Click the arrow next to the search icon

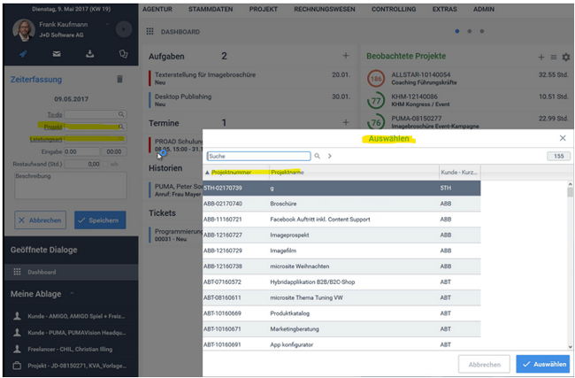point(330,156)
